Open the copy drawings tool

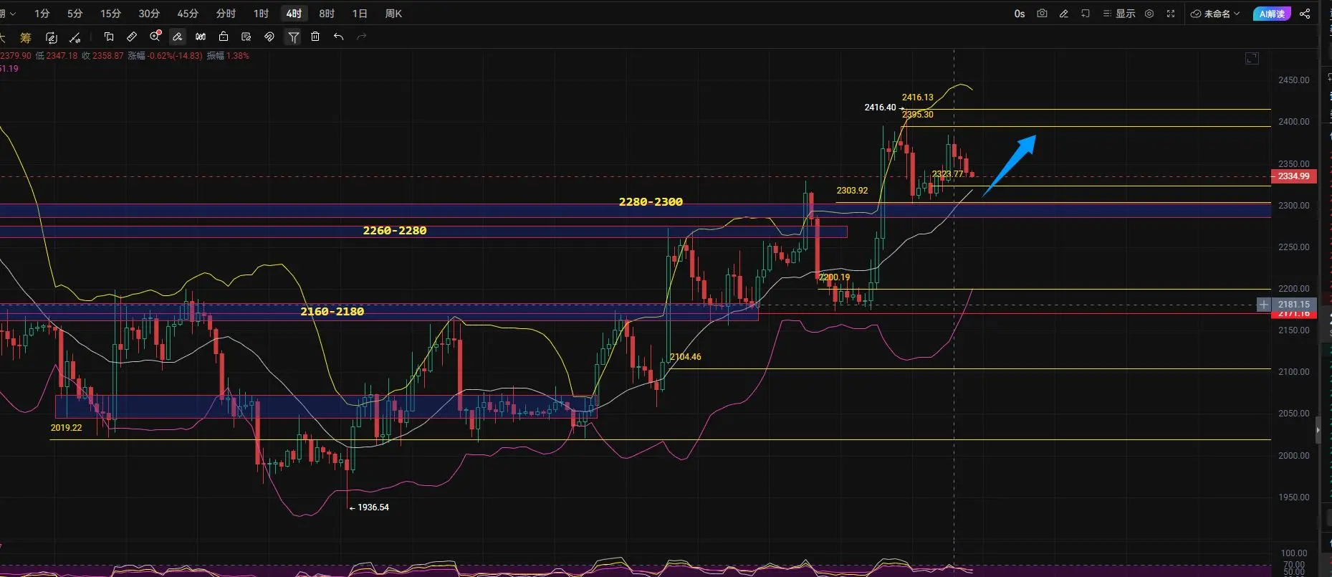pyautogui.click(x=109, y=37)
